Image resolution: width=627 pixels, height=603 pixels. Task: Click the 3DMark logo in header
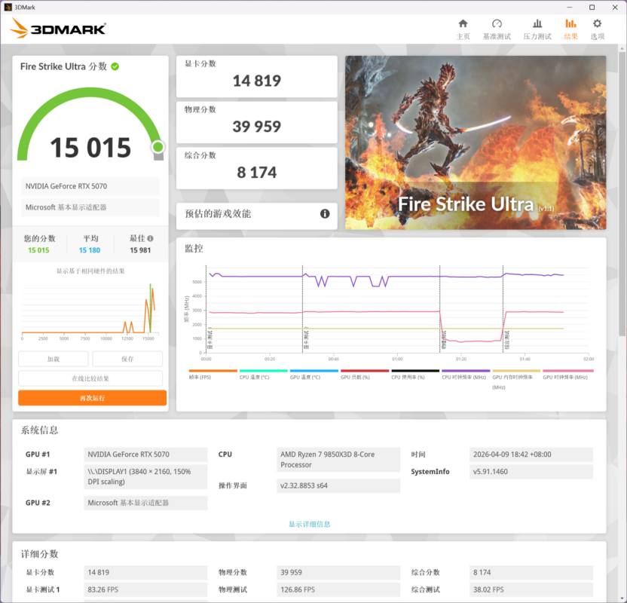coord(58,29)
